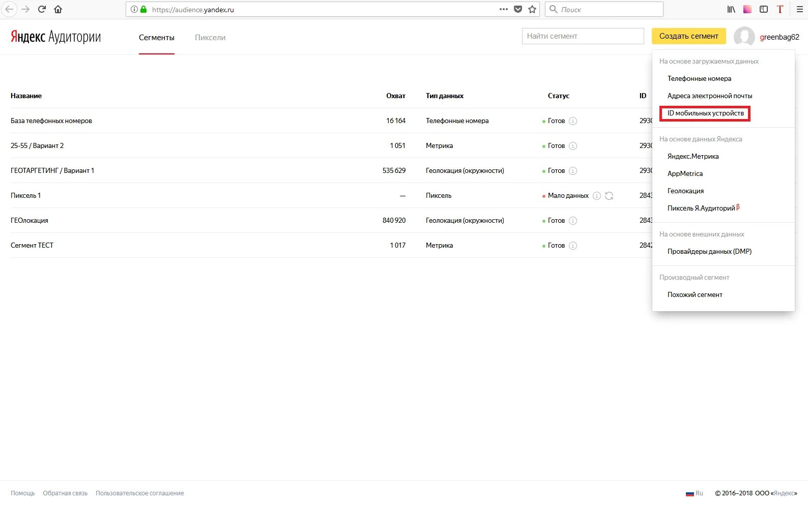Focus the Найти сегмент search field

tap(583, 36)
